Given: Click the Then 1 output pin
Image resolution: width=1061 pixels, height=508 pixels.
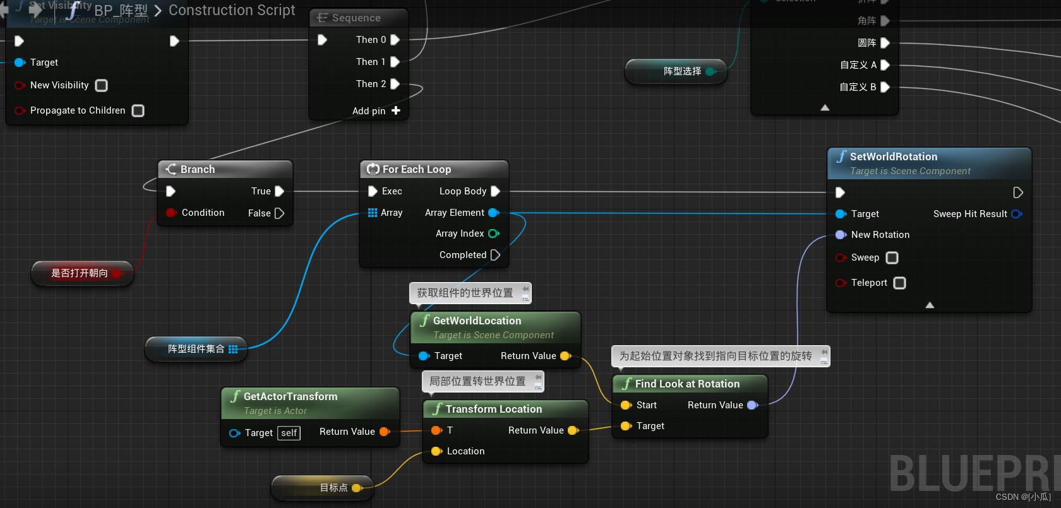Looking at the screenshot, I should (395, 62).
